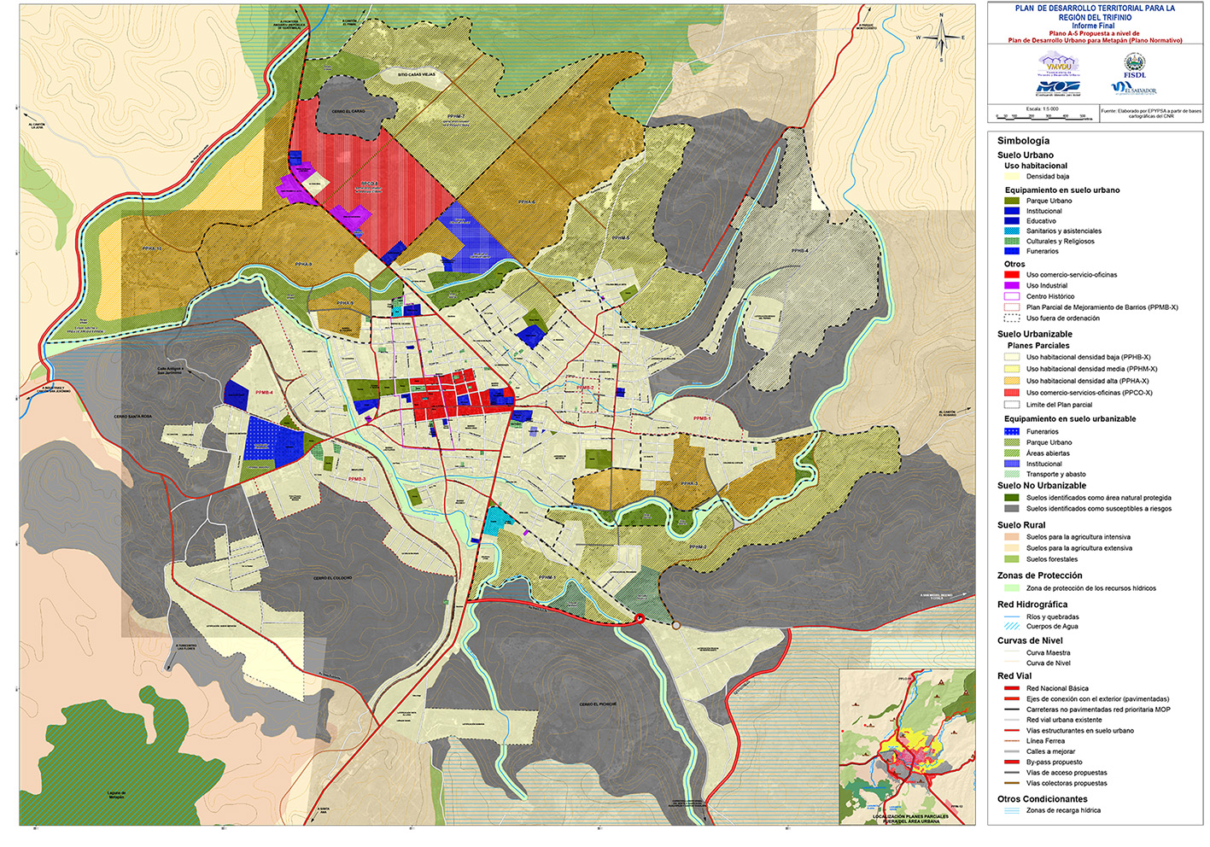Click the Zonas de recarga hídrica symbol
This screenshot has height=847, width=1210.
click(x=1012, y=811)
